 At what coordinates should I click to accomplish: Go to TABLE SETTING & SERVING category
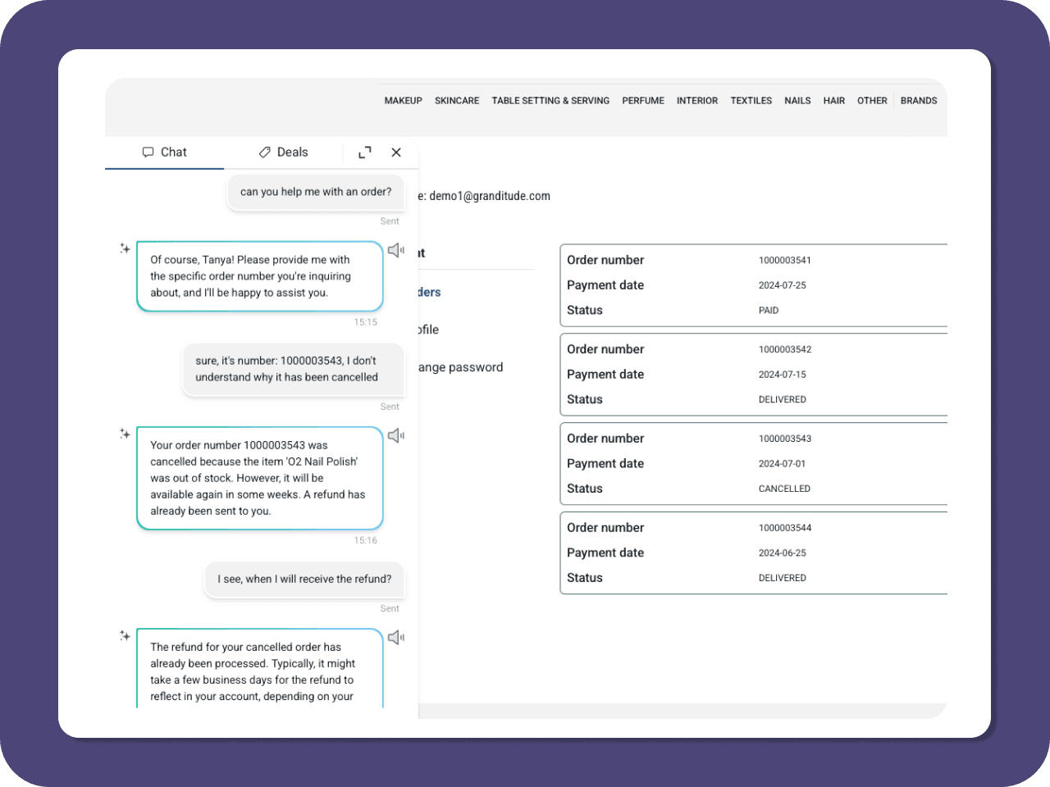[x=550, y=101]
